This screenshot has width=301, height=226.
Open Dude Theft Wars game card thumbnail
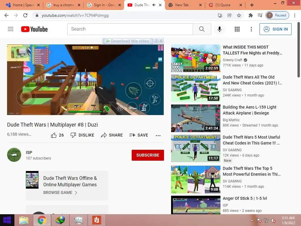point(32,180)
